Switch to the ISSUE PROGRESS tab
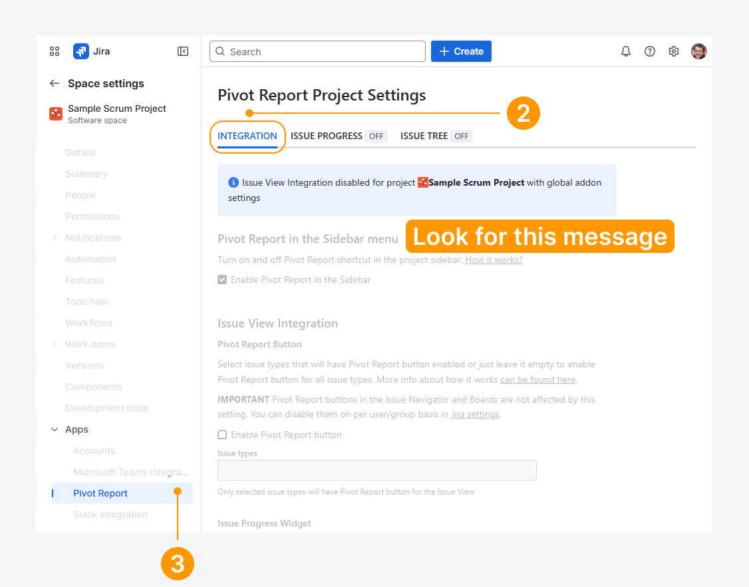The image size is (749, 587). (326, 136)
